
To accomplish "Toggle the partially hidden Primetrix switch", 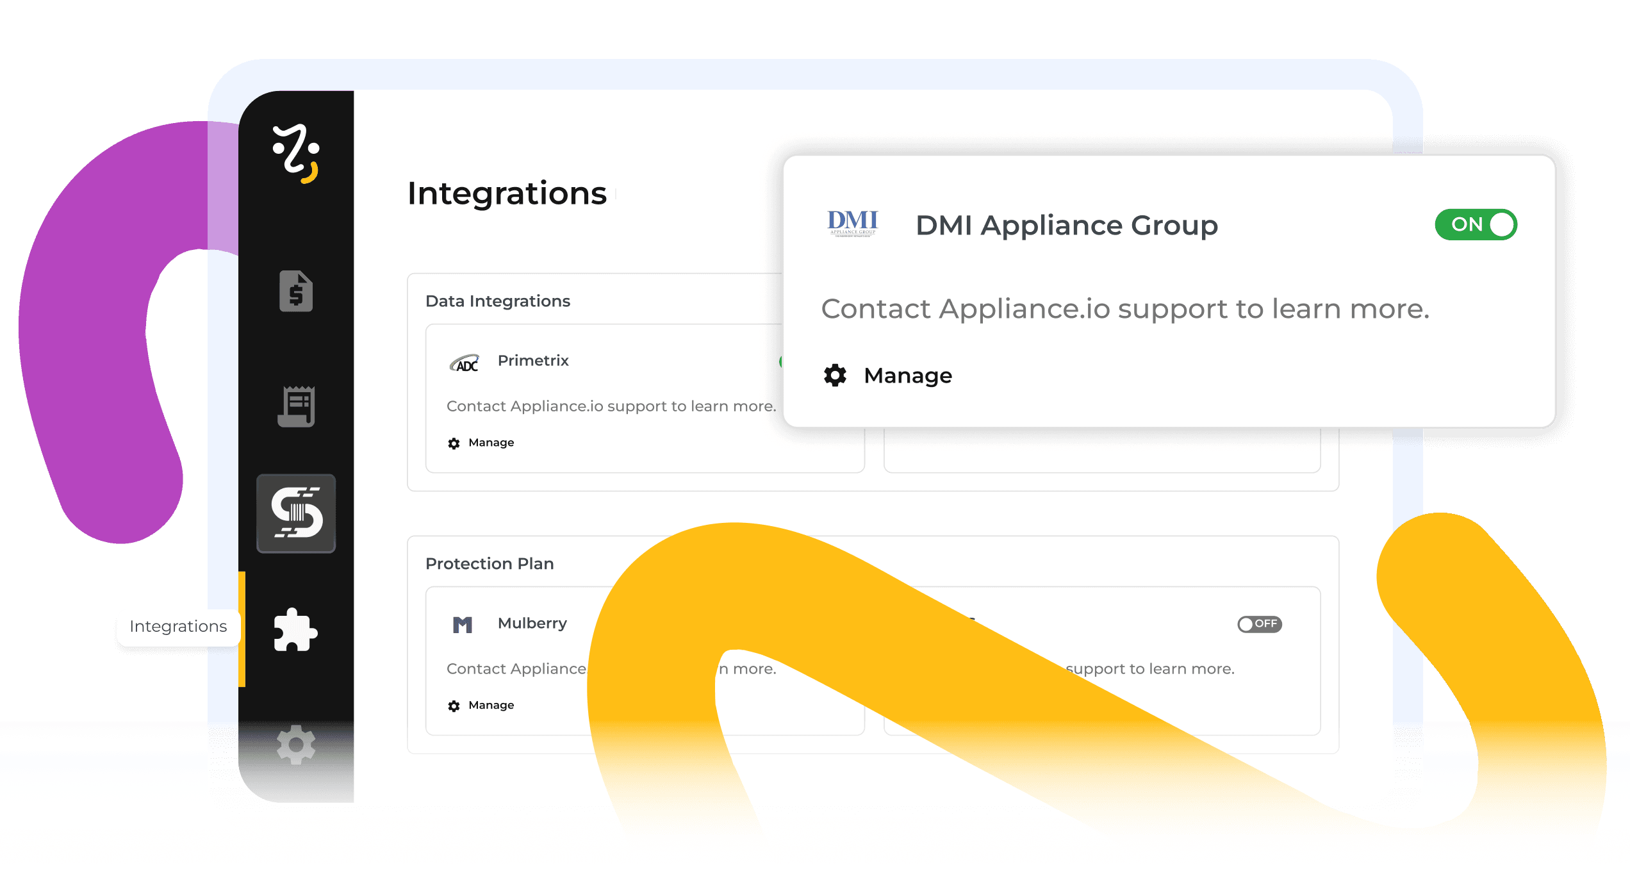I will pos(780,362).
